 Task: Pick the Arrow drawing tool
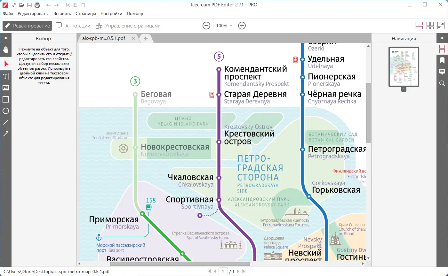pyautogui.click(x=5, y=134)
